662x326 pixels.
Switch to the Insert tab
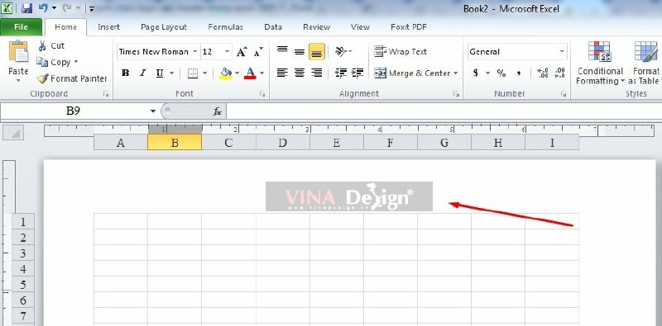[108, 27]
